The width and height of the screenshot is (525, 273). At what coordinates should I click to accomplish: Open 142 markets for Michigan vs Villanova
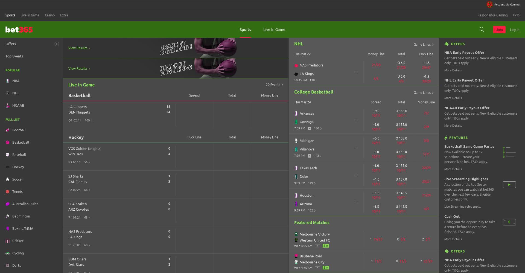coord(318,156)
